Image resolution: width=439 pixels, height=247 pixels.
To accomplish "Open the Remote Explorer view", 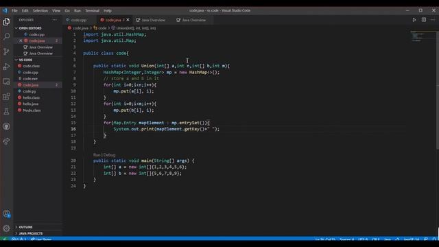I will [6, 82].
